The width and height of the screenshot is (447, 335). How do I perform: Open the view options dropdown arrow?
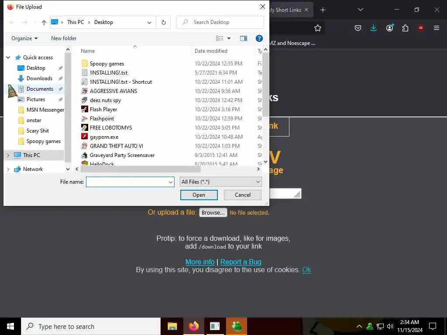click(229, 38)
